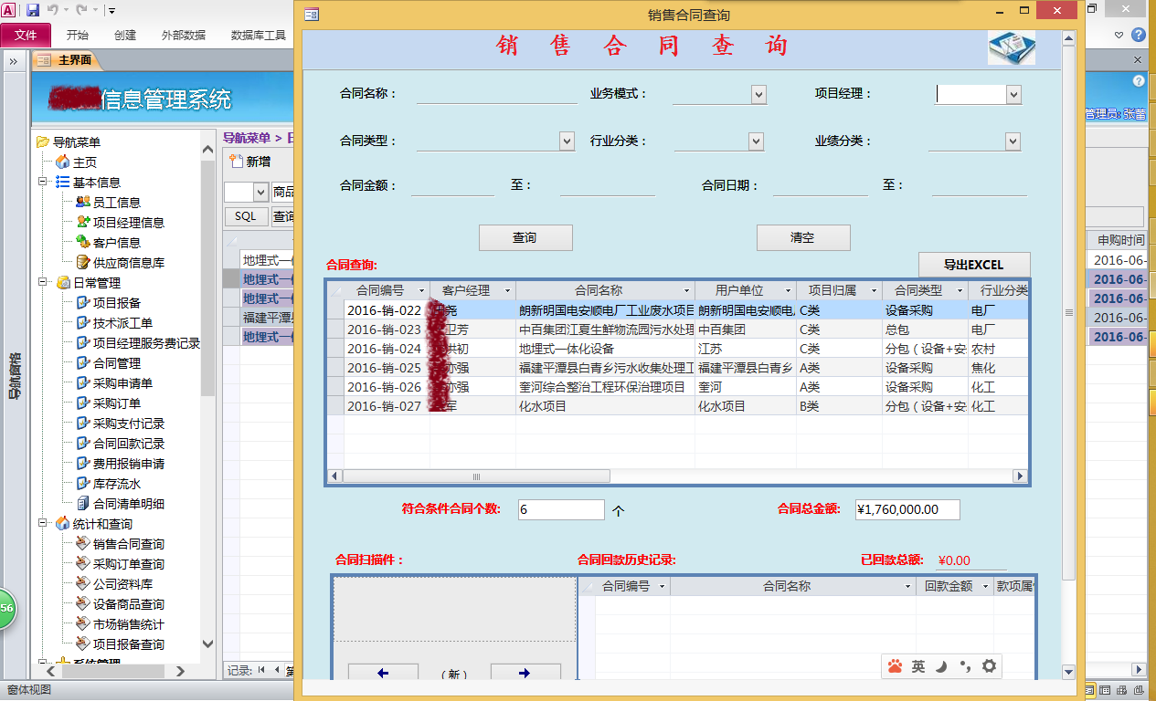
Task: Open 公司资料库 in navigation tree
Action: tap(122, 583)
